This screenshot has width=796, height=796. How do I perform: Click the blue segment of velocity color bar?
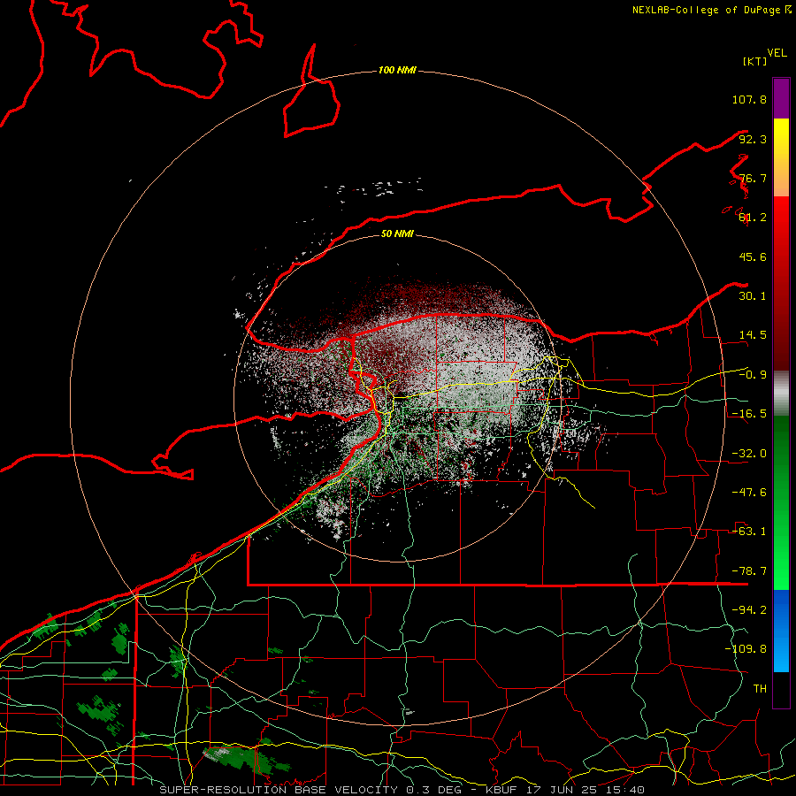781,631
